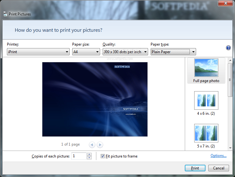
Task: Click the Print button
Action: 195,168
